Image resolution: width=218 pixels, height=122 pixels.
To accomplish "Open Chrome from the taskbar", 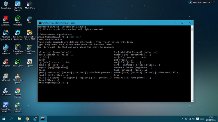I will click(x=27, y=119).
